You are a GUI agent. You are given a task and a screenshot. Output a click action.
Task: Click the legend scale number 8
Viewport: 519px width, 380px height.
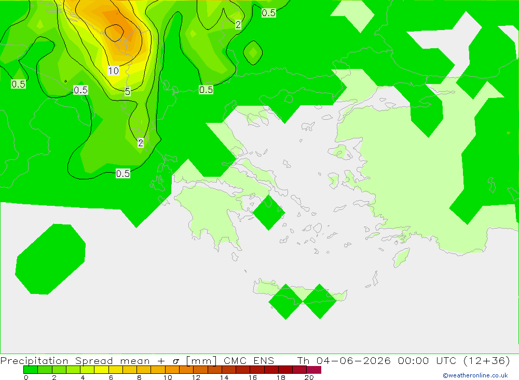[139, 377]
